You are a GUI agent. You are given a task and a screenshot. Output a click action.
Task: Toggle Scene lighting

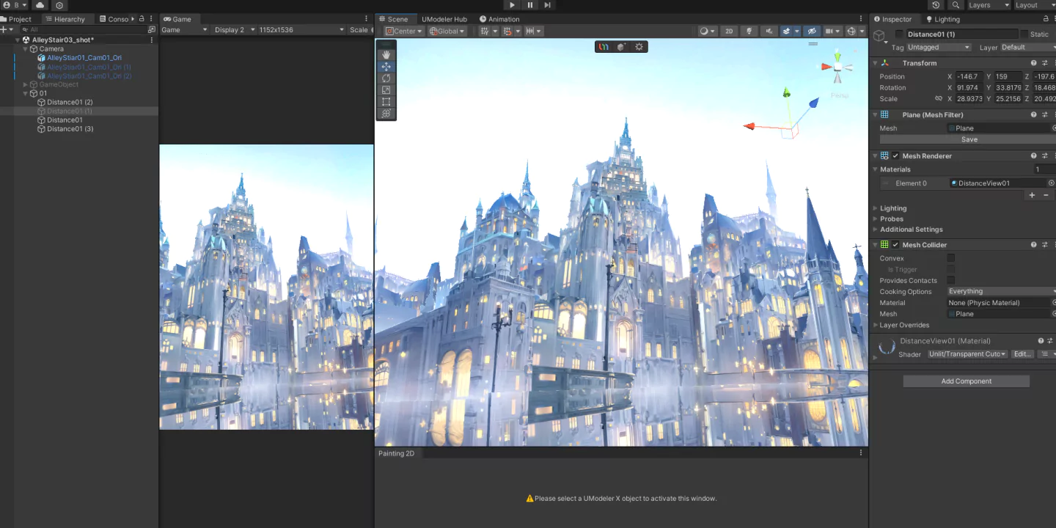point(749,31)
